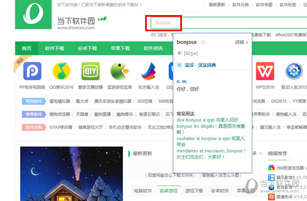
Task: Star the word bonjour as favorite
Action: (203, 42)
